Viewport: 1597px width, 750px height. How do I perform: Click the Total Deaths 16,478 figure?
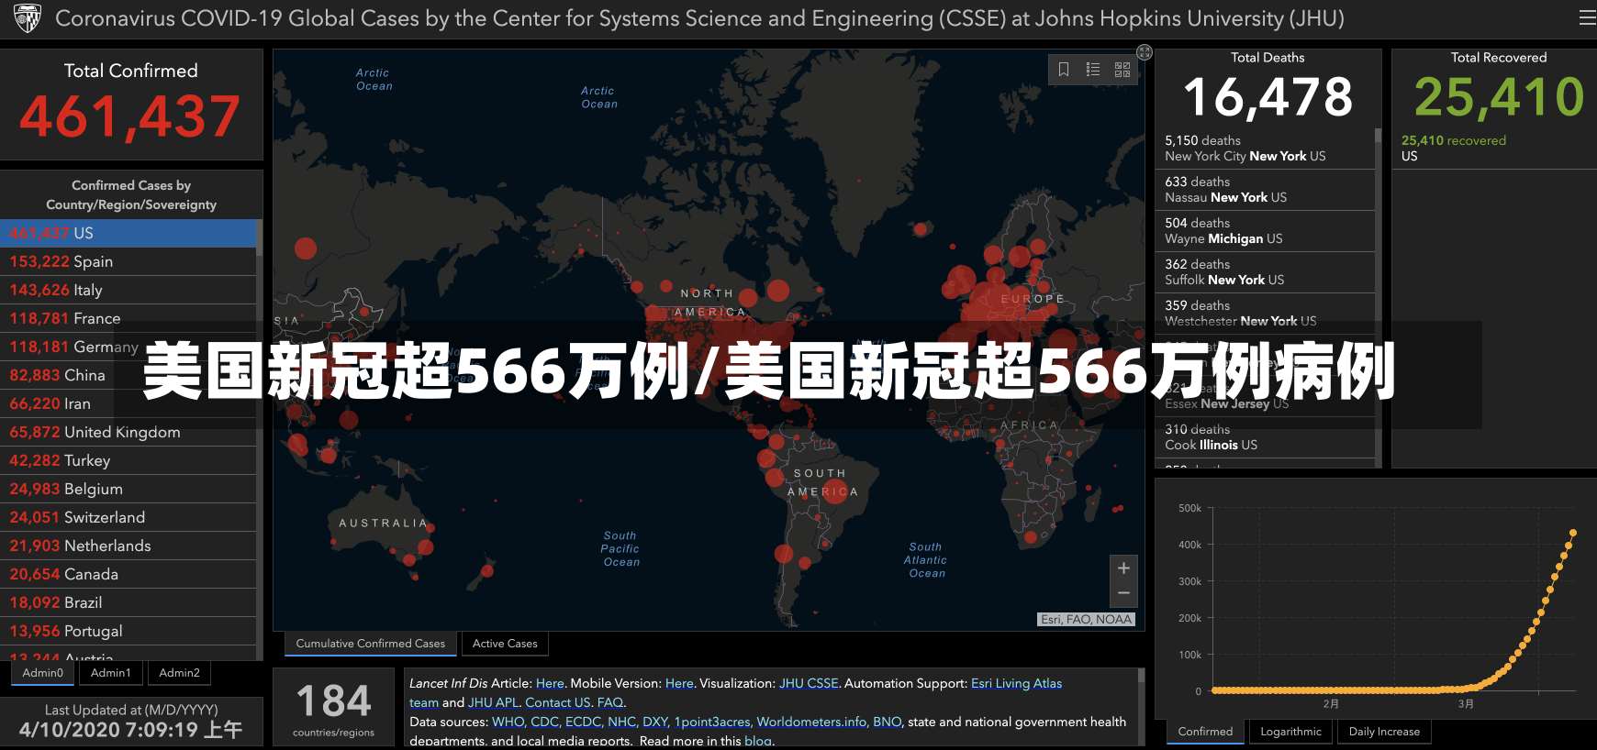(x=1268, y=97)
